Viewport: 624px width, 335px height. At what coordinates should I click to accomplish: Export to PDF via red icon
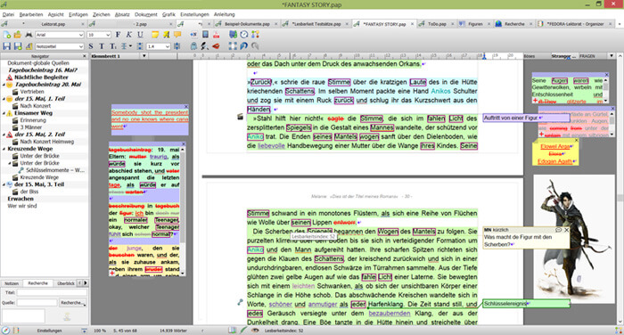(216, 35)
